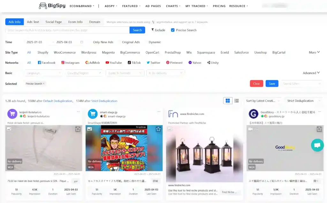Switch to the Ads Text tab

click(x=33, y=22)
